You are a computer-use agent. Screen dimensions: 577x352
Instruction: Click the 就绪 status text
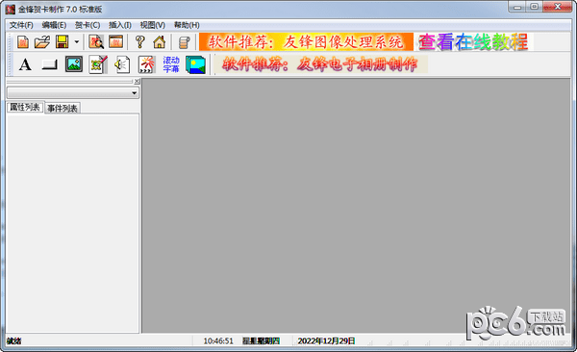[x=14, y=341]
